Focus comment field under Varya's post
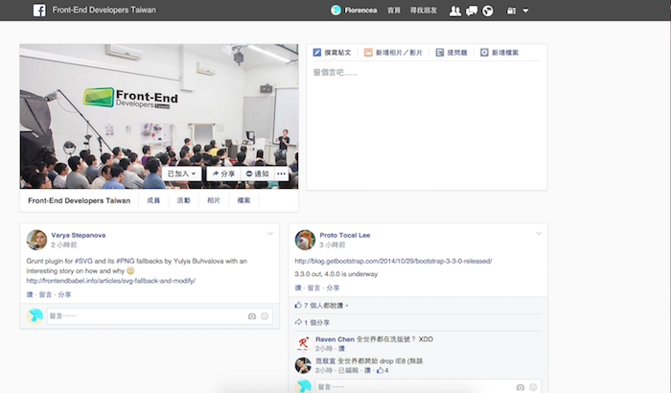This screenshot has height=393, width=671. 160,316
